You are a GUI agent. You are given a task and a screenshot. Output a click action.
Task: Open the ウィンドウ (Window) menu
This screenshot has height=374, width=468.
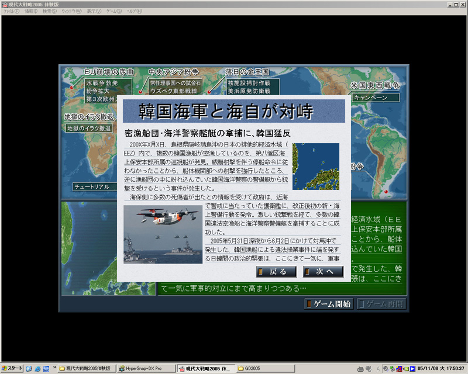click(71, 11)
